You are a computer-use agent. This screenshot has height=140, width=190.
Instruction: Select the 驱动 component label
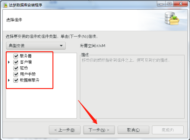click(24, 68)
